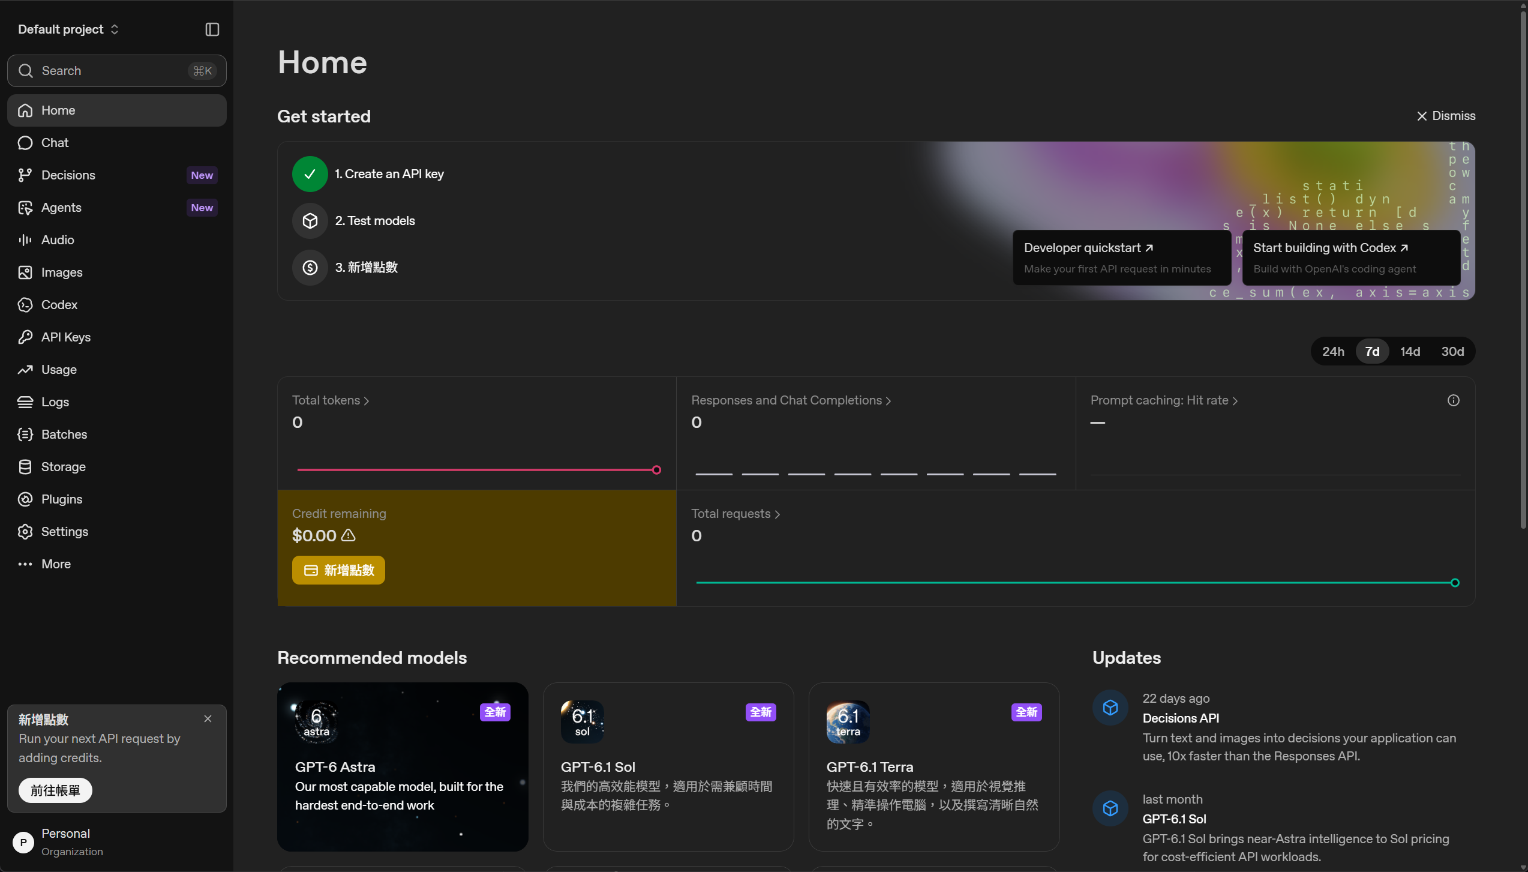Open the Plugins page

click(116, 499)
